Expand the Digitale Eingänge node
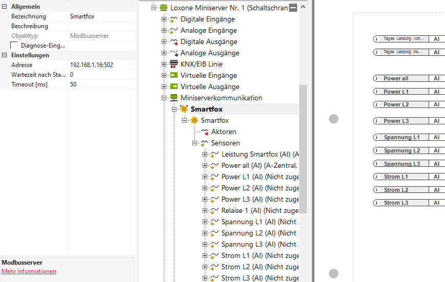 pos(164,19)
